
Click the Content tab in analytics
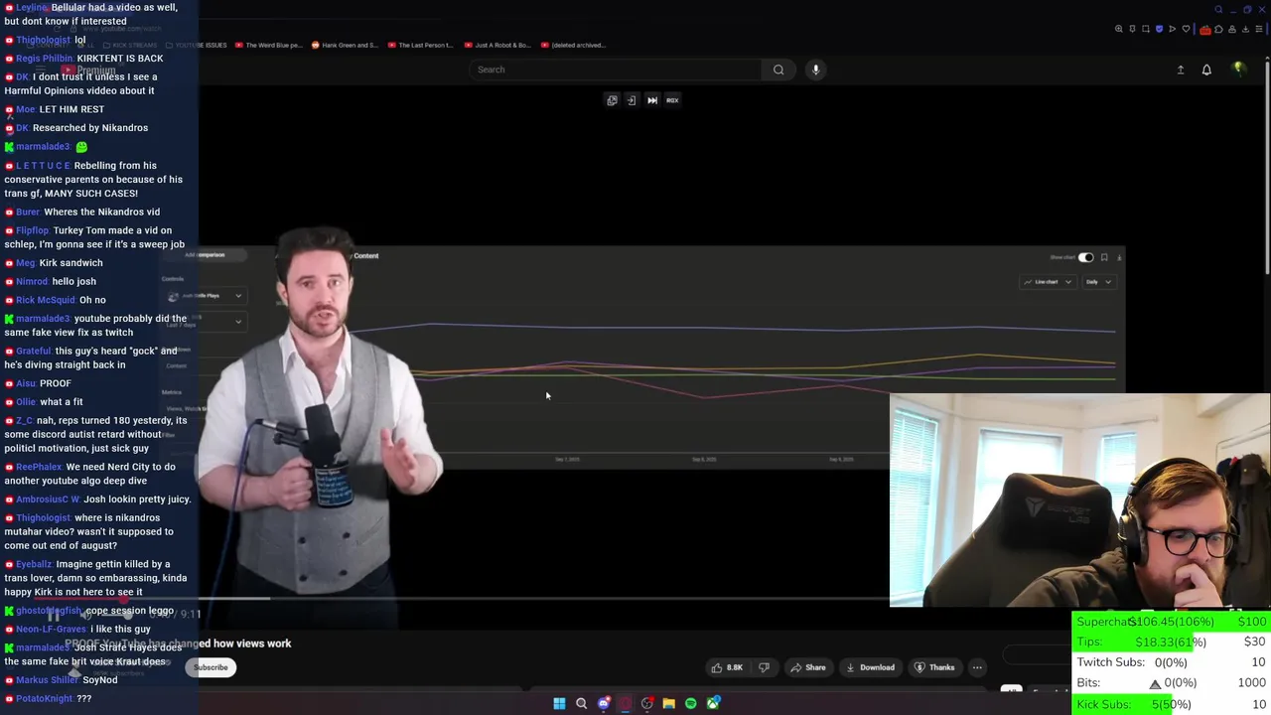pos(365,256)
